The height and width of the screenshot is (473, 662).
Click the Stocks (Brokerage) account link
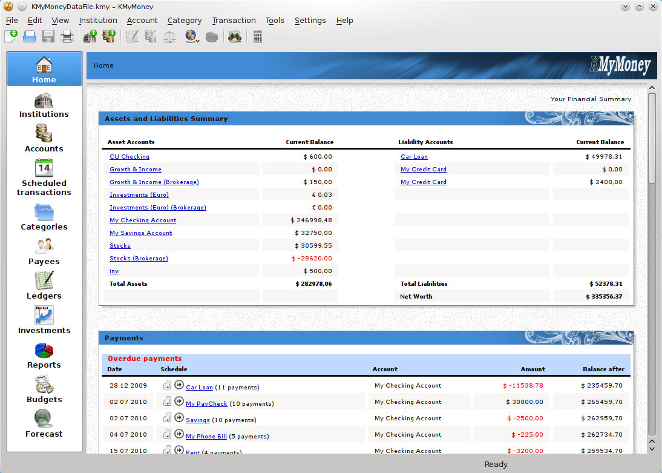(x=139, y=259)
